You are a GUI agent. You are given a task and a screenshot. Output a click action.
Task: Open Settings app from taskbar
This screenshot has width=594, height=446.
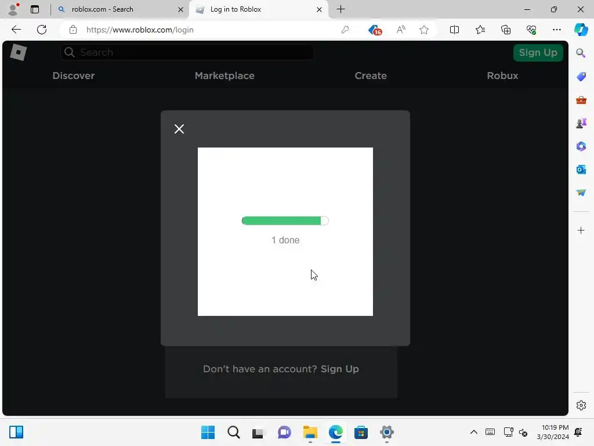386,432
